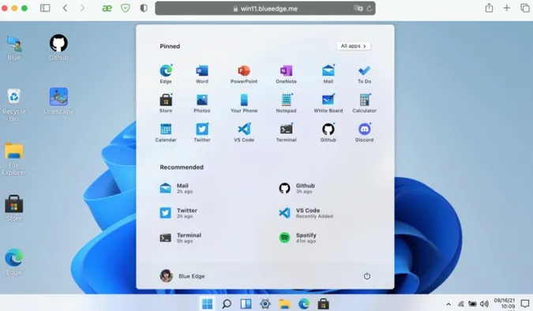Launch Your Phone app
This screenshot has height=311, width=533.
coord(244,103)
